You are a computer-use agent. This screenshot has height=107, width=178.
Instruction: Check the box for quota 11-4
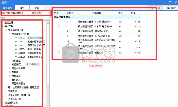(59, 36)
